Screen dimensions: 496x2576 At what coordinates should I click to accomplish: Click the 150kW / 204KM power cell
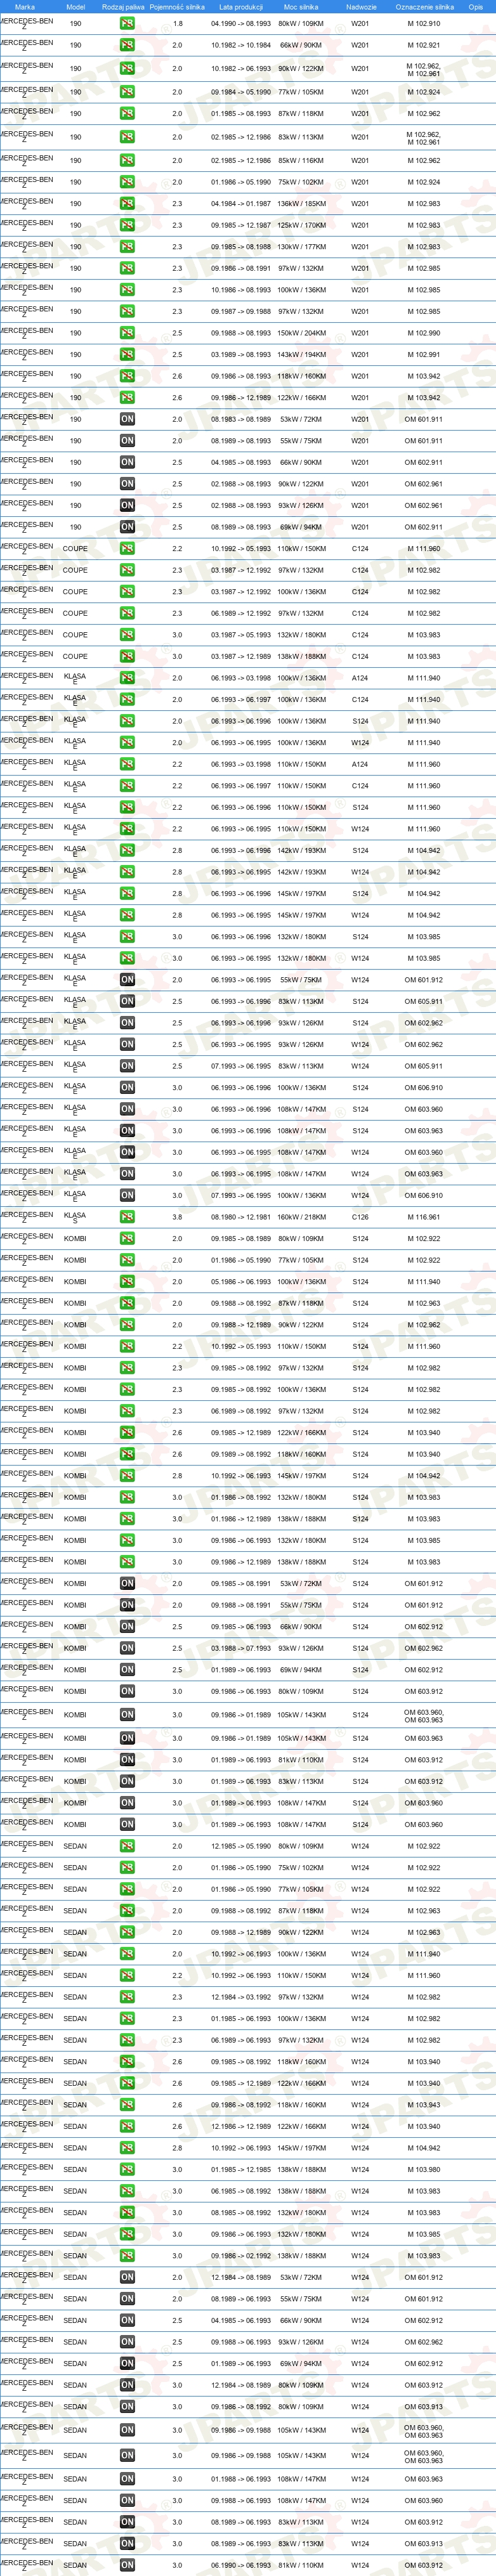click(301, 333)
